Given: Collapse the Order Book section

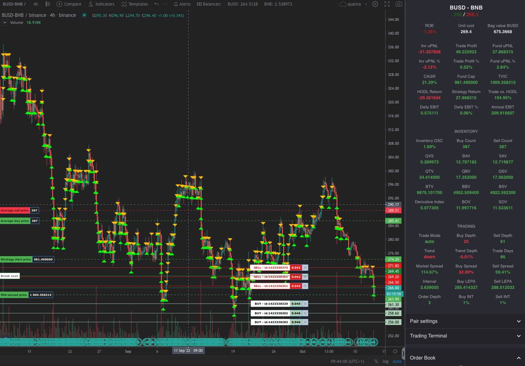Looking at the screenshot, I should (465, 358).
